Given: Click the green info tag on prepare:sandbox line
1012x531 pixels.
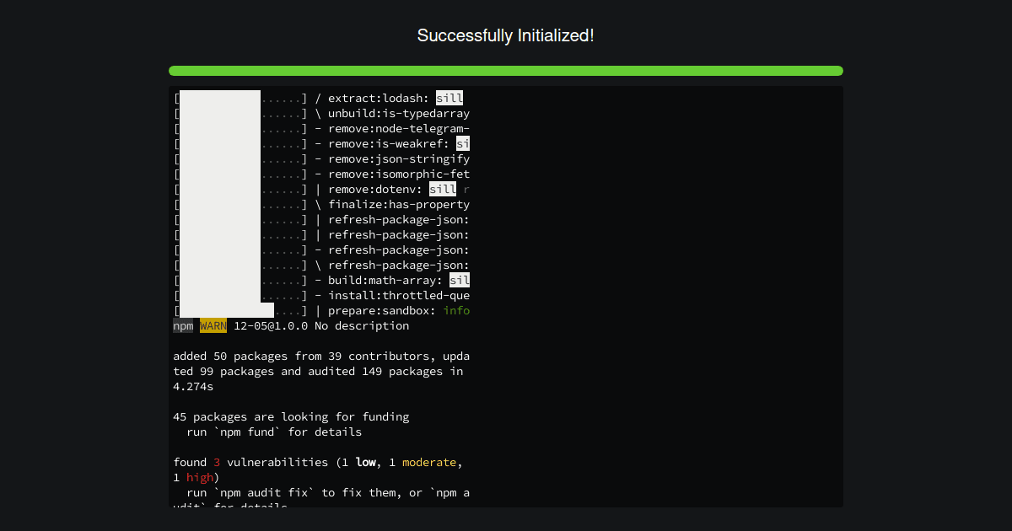Looking at the screenshot, I should 456,310.
